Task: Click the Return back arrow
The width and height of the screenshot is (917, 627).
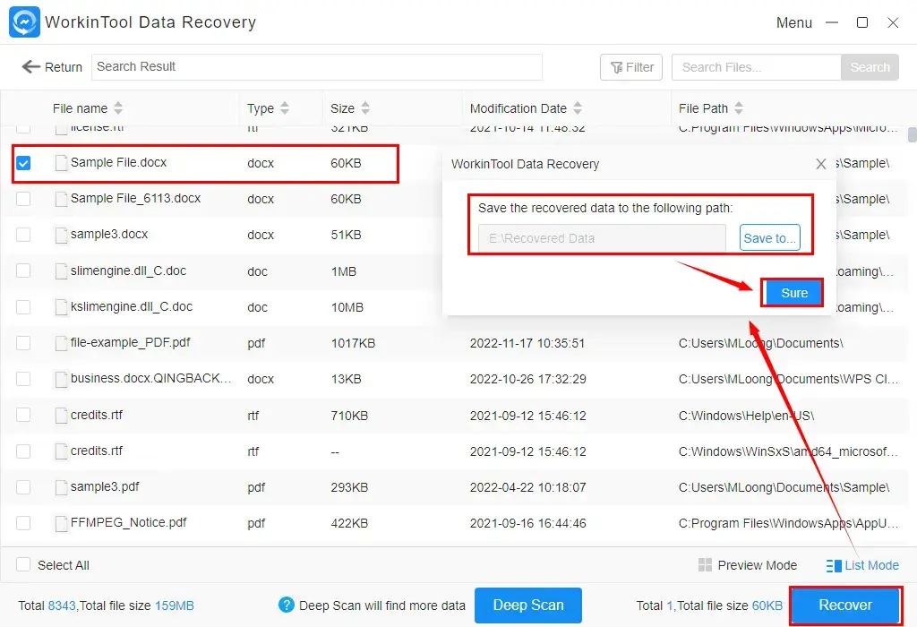Action: pos(31,66)
